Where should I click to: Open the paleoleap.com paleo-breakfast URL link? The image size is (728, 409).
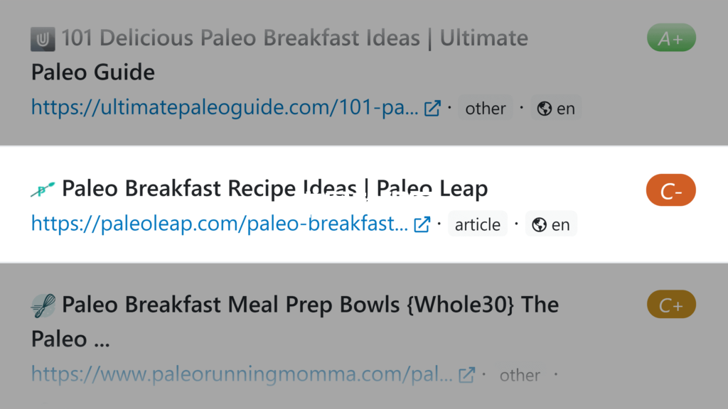(220, 224)
